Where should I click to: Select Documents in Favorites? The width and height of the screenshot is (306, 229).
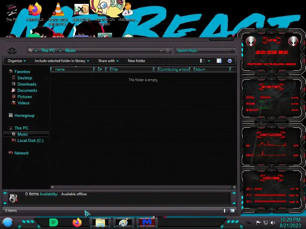27,90
